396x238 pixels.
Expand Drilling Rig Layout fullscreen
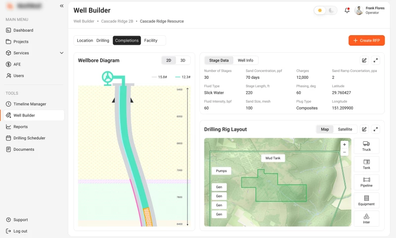[376, 129]
